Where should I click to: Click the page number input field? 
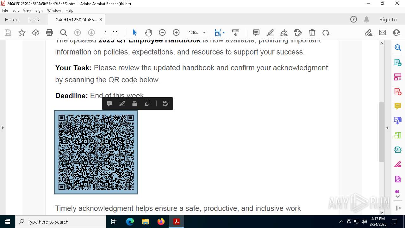pyautogui.click(x=106, y=33)
